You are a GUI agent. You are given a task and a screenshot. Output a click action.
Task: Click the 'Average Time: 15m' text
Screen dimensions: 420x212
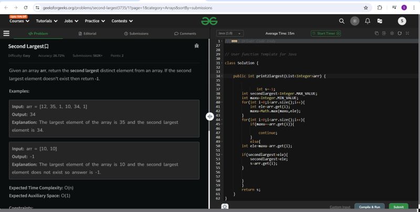[280, 34]
